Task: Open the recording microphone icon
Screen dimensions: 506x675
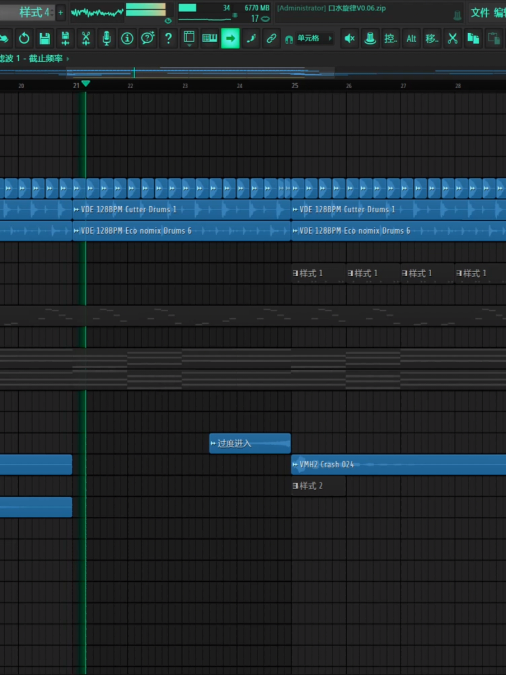Action: point(106,38)
